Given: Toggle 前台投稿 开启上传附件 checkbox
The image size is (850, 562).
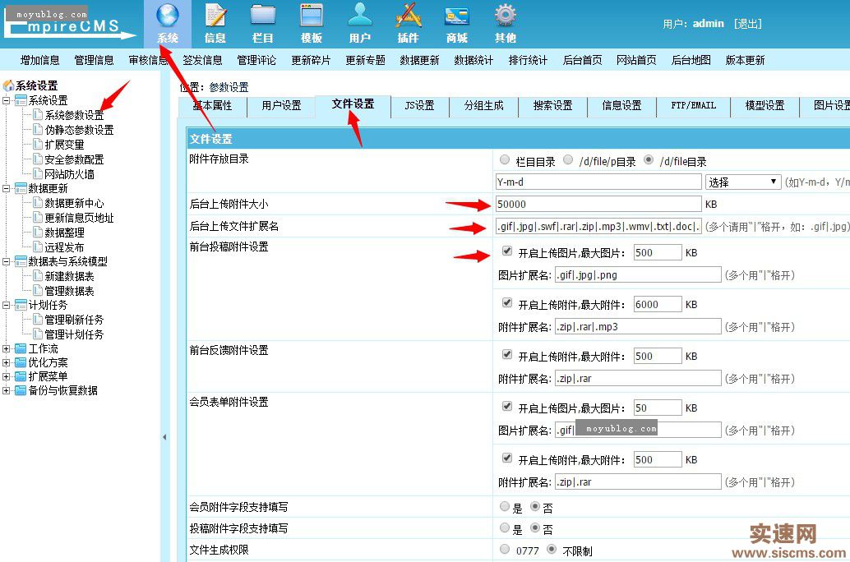Looking at the screenshot, I should (507, 303).
